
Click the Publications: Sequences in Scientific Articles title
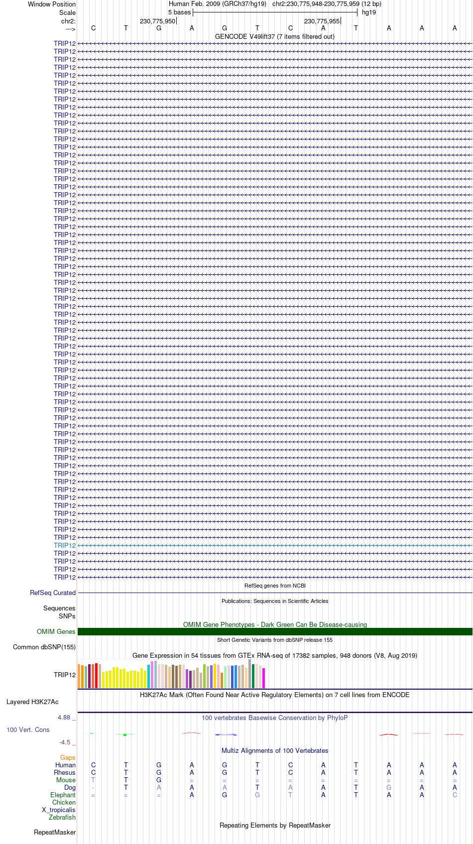tap(275, 601)
